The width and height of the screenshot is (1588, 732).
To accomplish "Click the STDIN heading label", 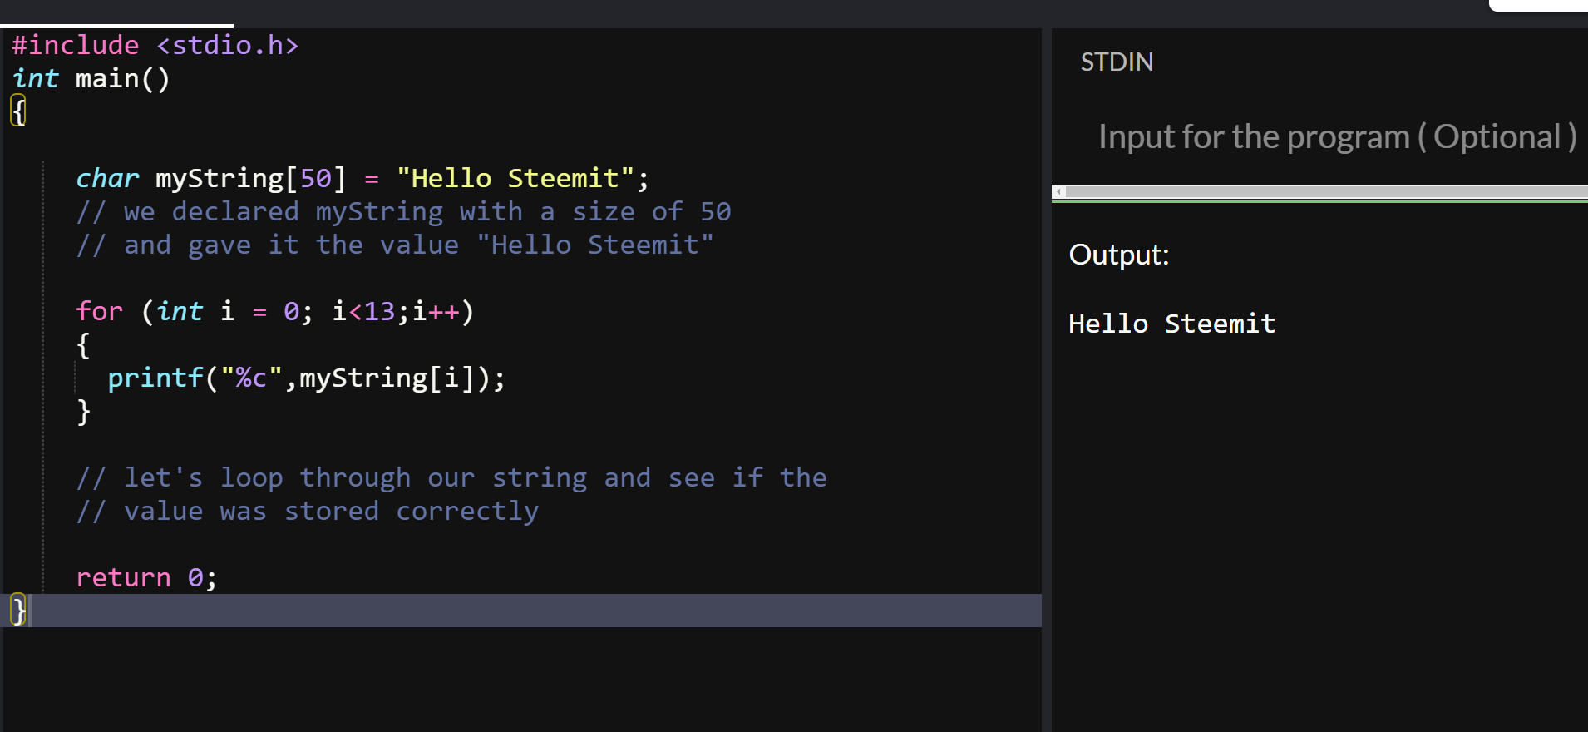I will [1117, 62].
